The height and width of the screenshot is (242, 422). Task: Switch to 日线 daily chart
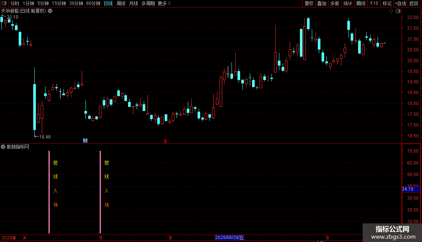(x=108, y=3)
